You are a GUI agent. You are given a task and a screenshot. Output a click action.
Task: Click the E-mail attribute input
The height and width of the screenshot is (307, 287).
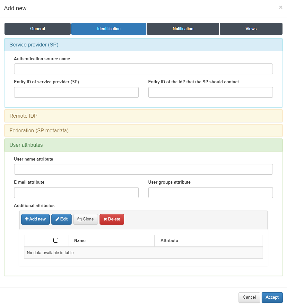point(76,193)
